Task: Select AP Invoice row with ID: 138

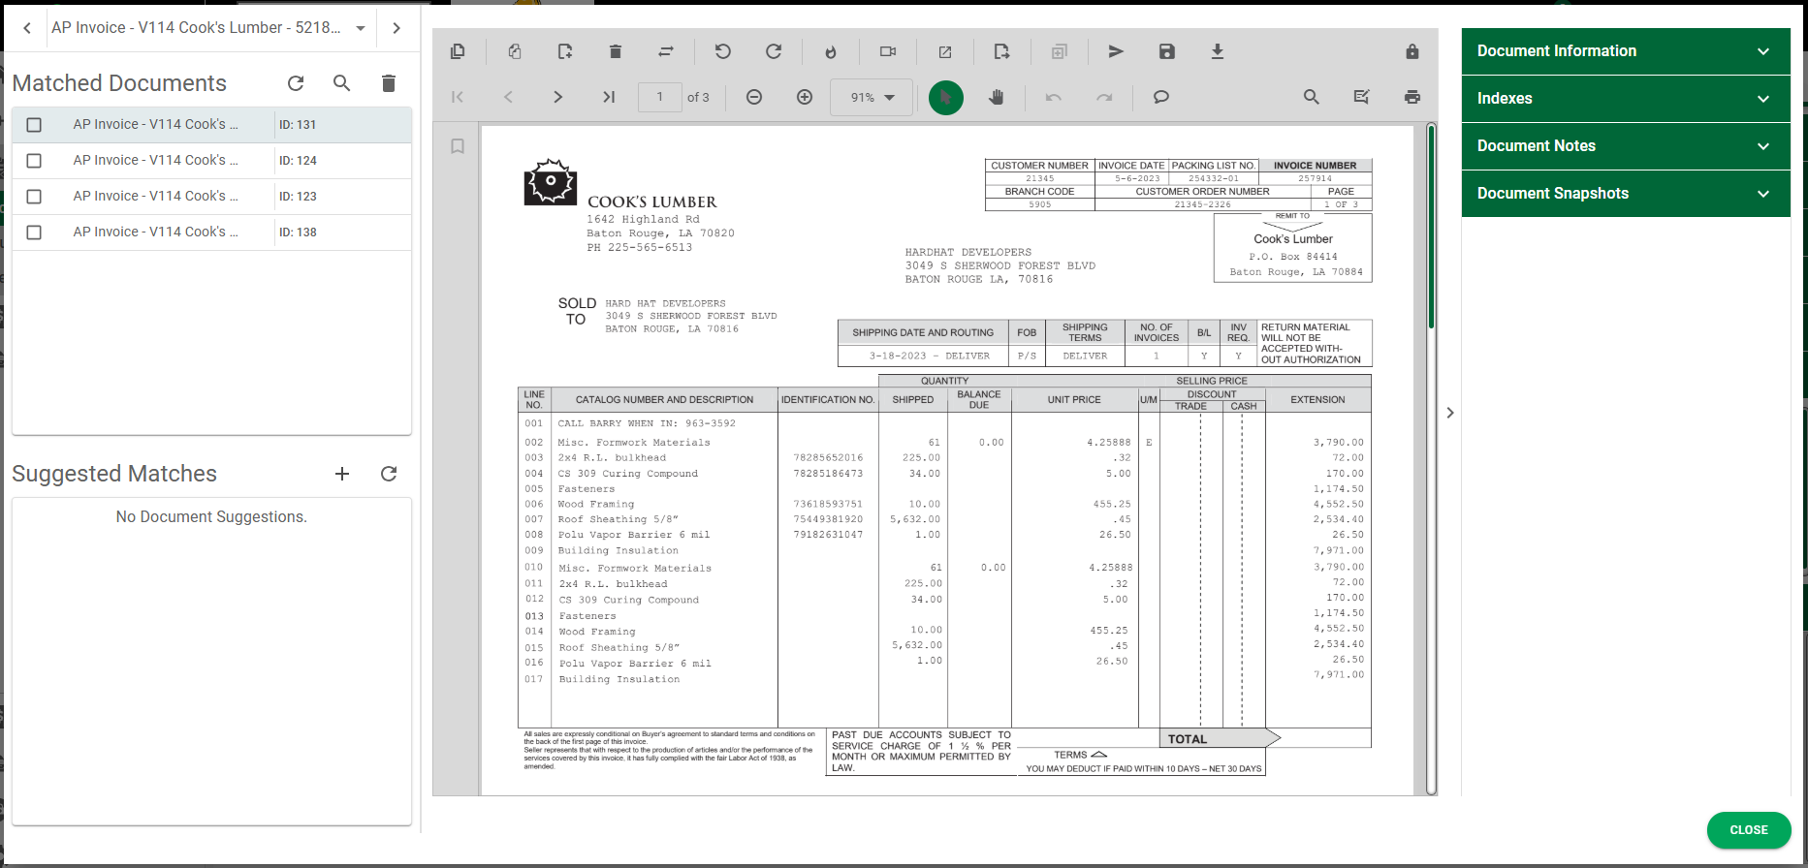Action: click(x=211, y=232)
